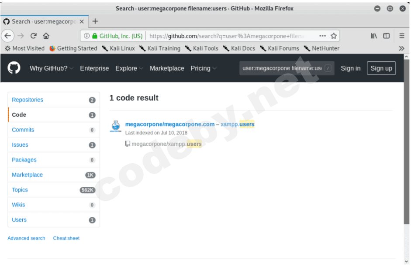Open the megacorpone/xampp.users path link
This screenshot has width=411, height=266.
(x=166, y=144)
